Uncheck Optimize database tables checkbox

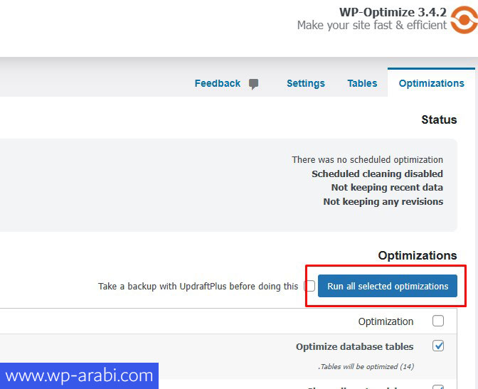point(438,346)
